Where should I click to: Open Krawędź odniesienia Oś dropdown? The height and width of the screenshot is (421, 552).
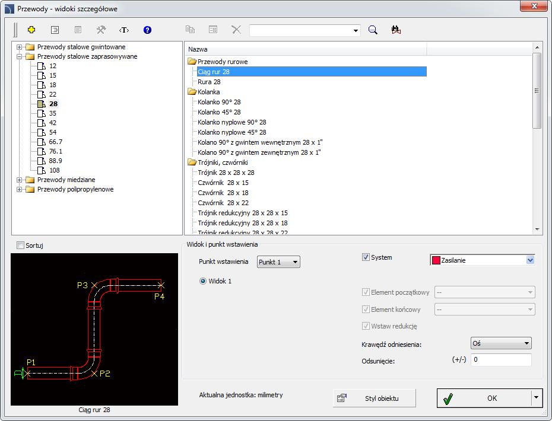point(501,343)
